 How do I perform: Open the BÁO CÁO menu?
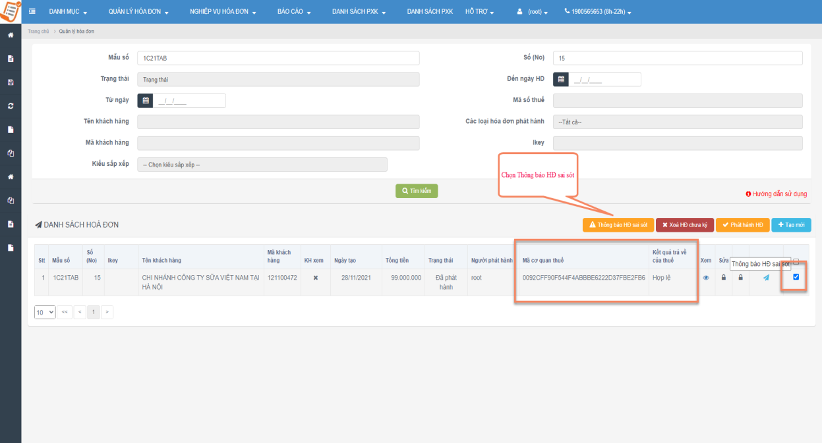point(294,12)
